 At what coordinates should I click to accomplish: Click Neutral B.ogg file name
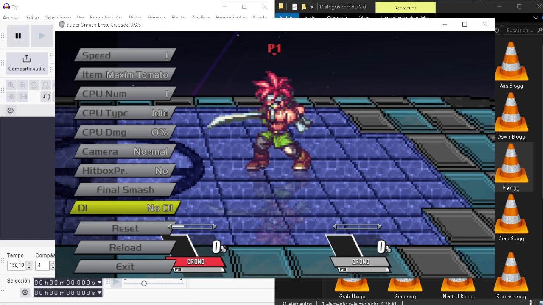pyautogui.click(x=458, y=297)
